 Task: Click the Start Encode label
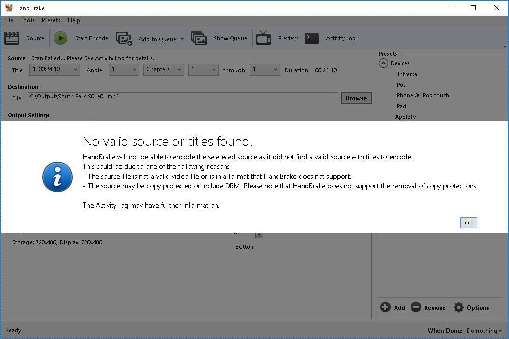92,38
